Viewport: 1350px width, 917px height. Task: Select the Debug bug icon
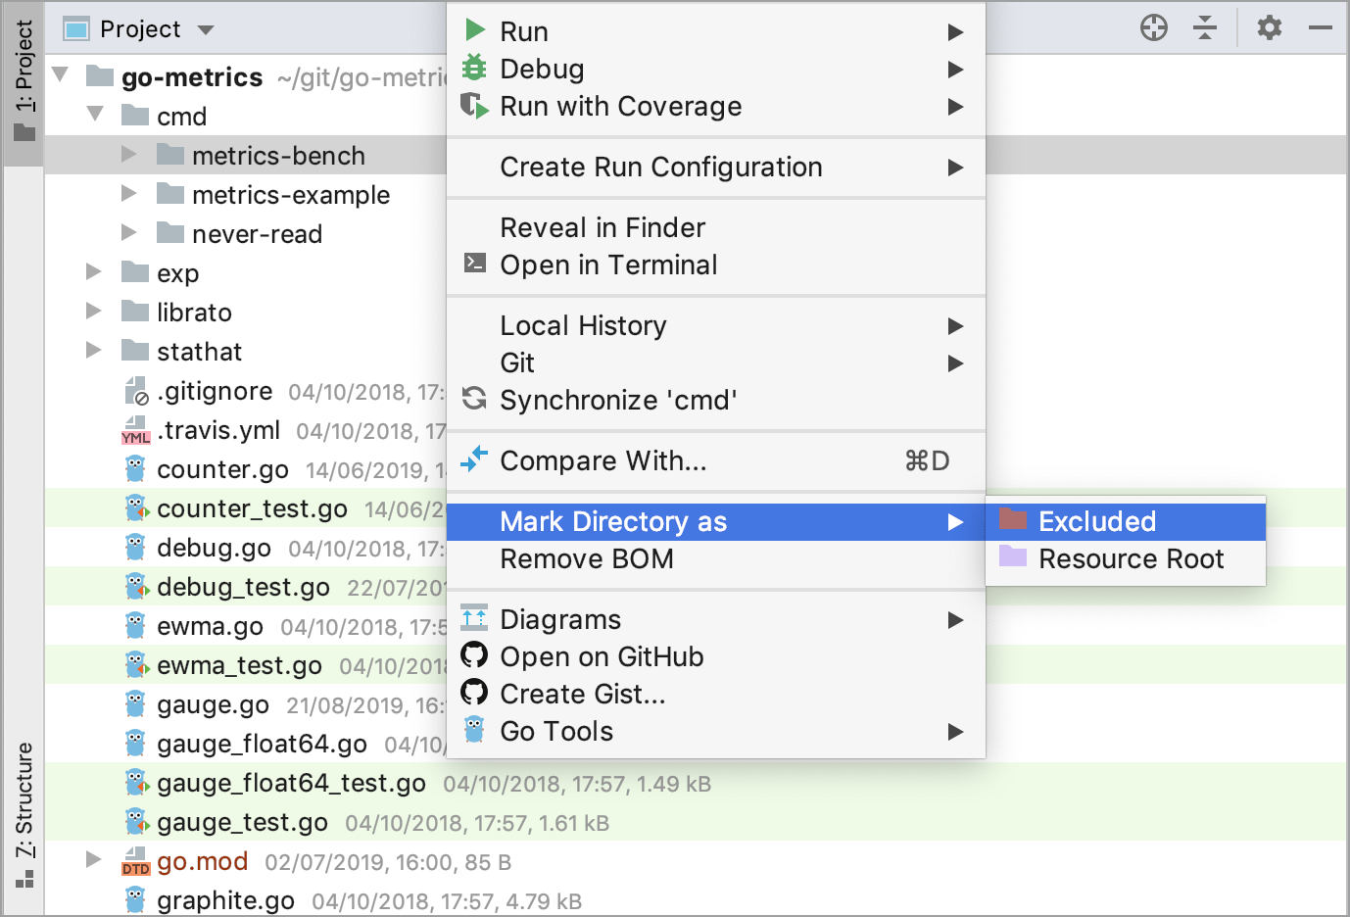(476, 68)
